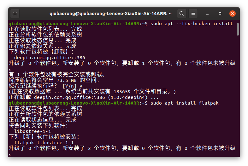Click the line '下列【新】软件包将被安装:'
This screenshot has width=248, height=166.
(x=44, y=137)
